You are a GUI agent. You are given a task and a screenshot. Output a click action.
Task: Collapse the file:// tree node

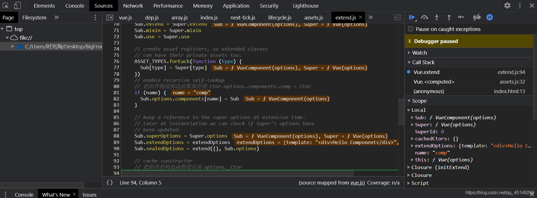coord(7,38)
